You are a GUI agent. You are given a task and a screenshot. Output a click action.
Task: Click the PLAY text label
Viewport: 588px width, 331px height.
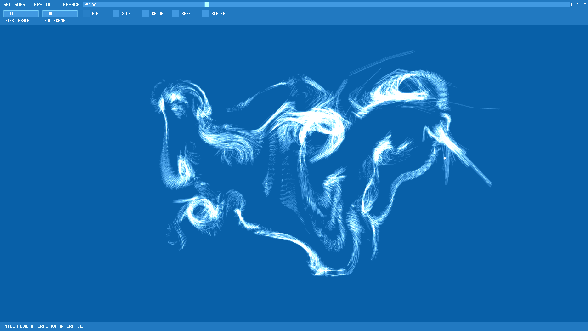pyautogui.click(x=96, y=14)
